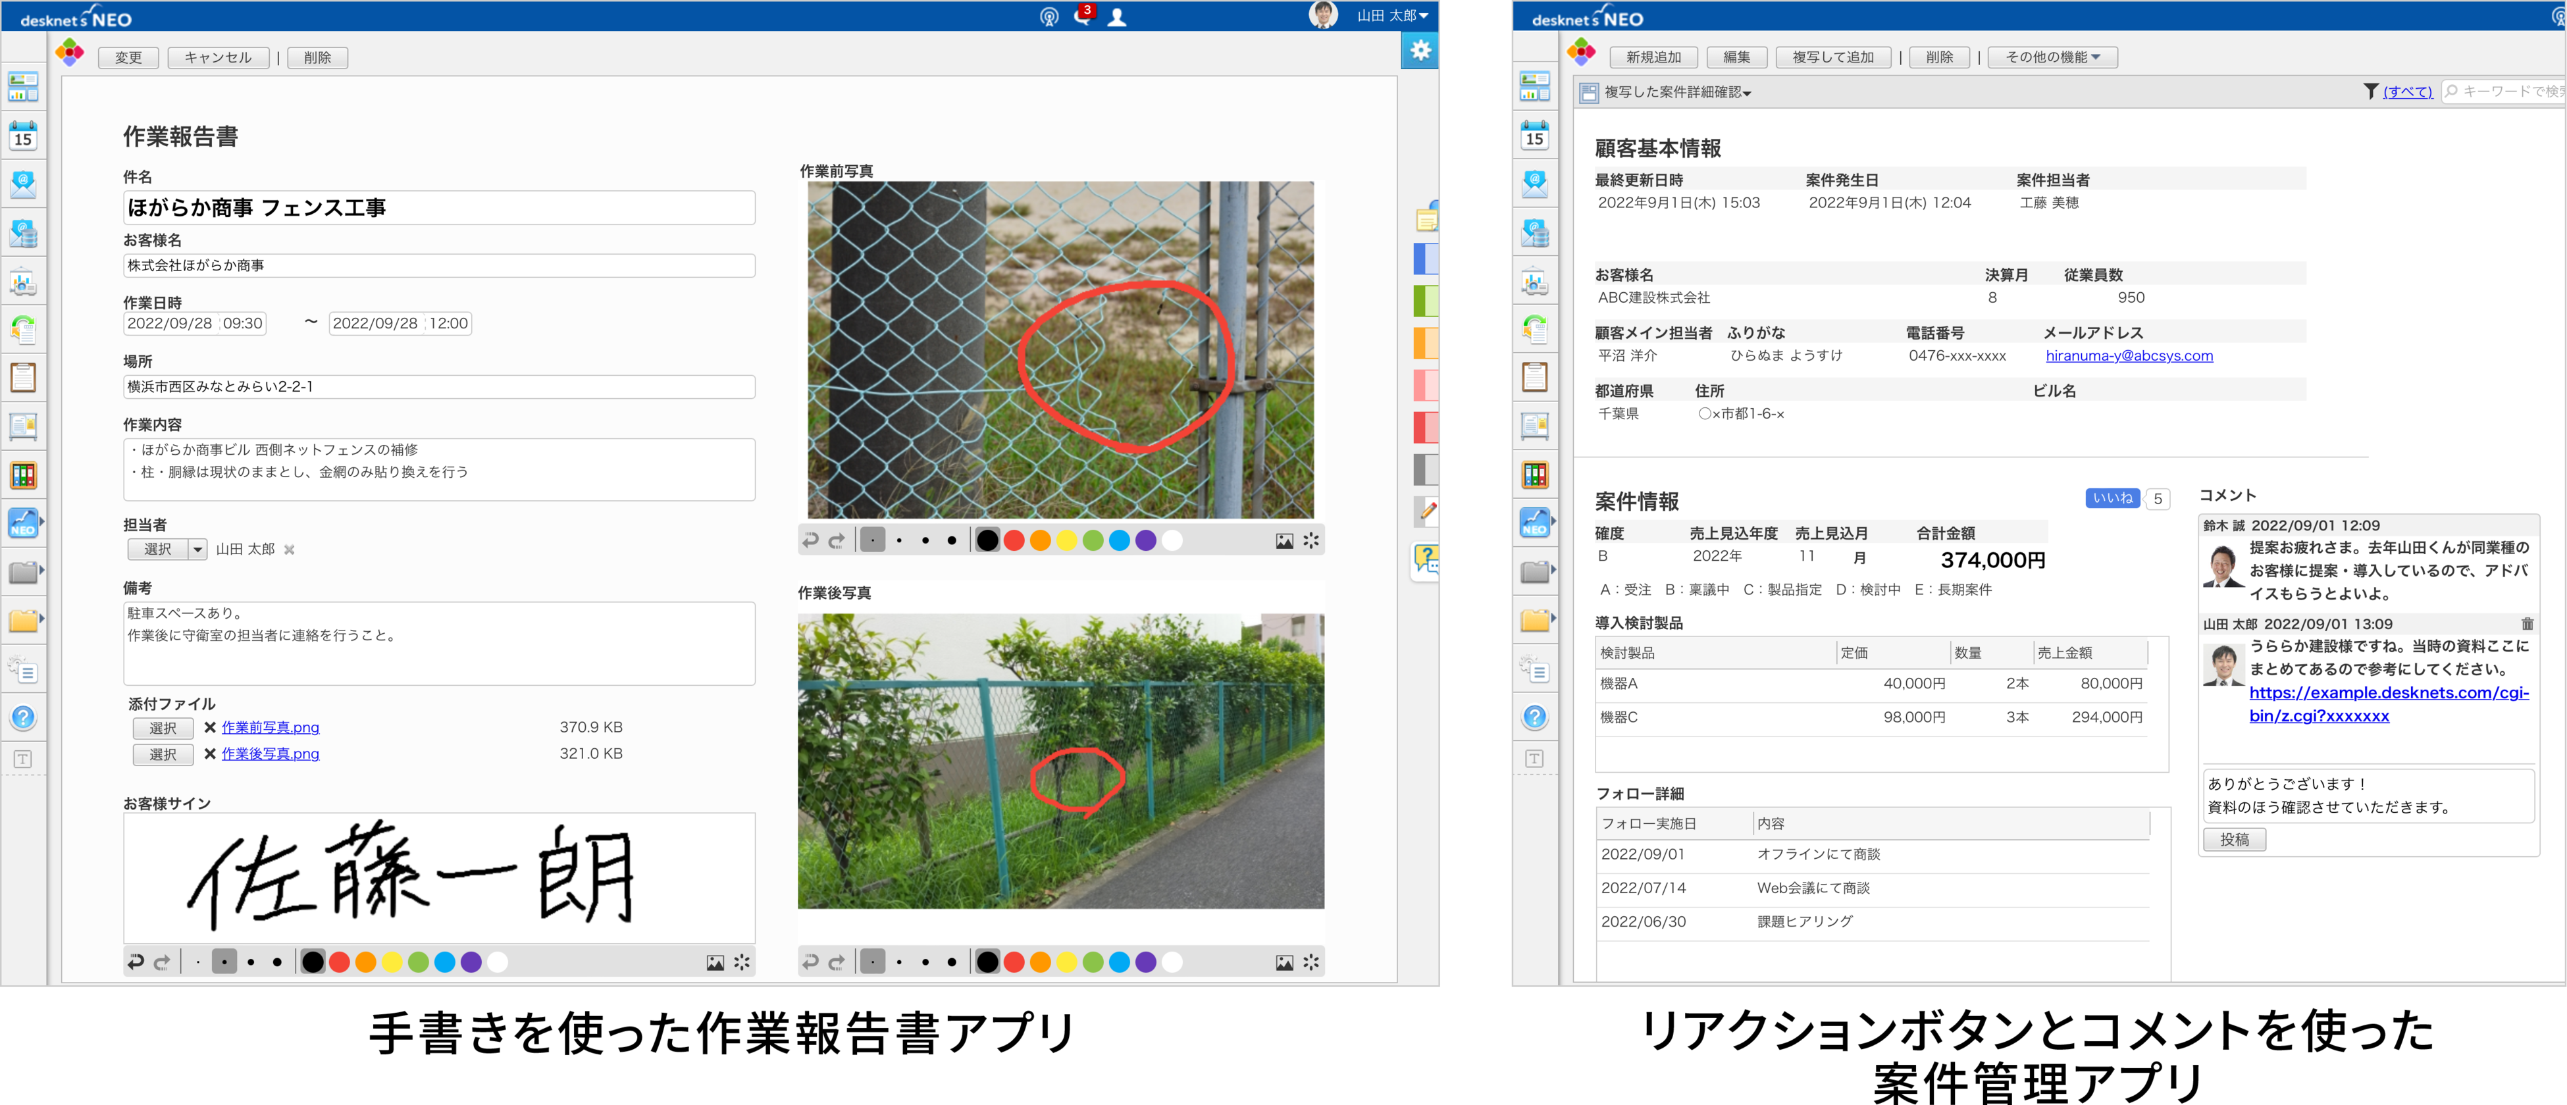
Task: Click the 新規追加 toolbar button
Action: [1653, 58]
